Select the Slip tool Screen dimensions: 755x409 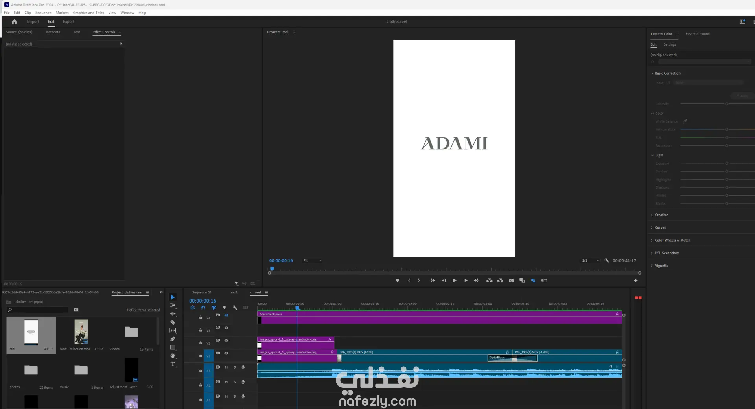173,331
